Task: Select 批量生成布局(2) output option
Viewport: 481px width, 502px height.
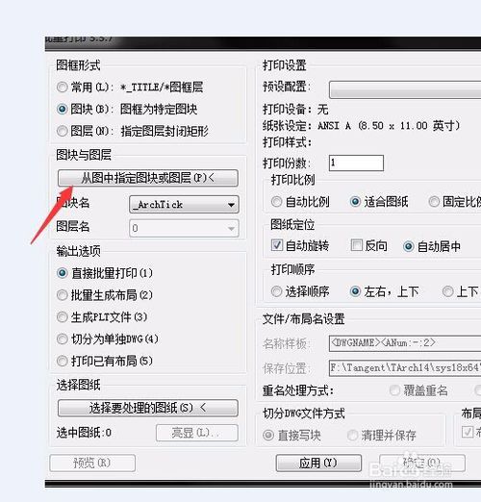Action: click(x=62, y=295)
